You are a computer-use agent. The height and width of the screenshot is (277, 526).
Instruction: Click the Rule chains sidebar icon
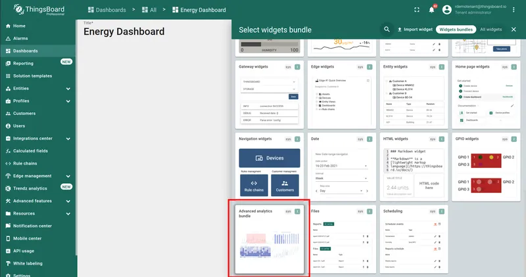8,163
